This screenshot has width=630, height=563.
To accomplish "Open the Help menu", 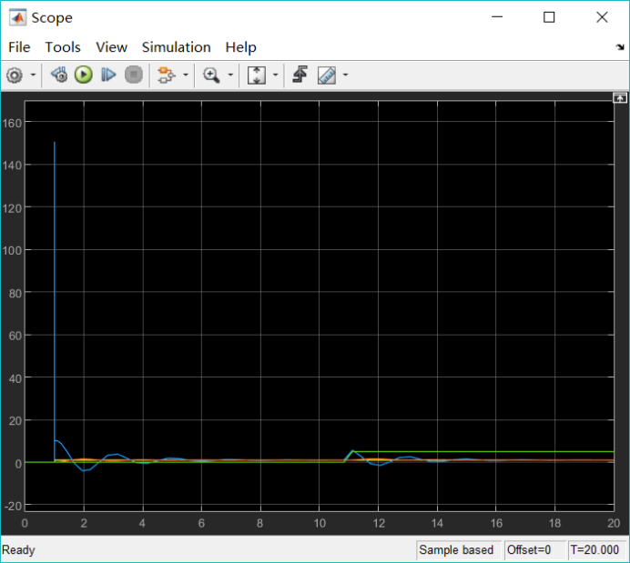I will click(240, 47).
